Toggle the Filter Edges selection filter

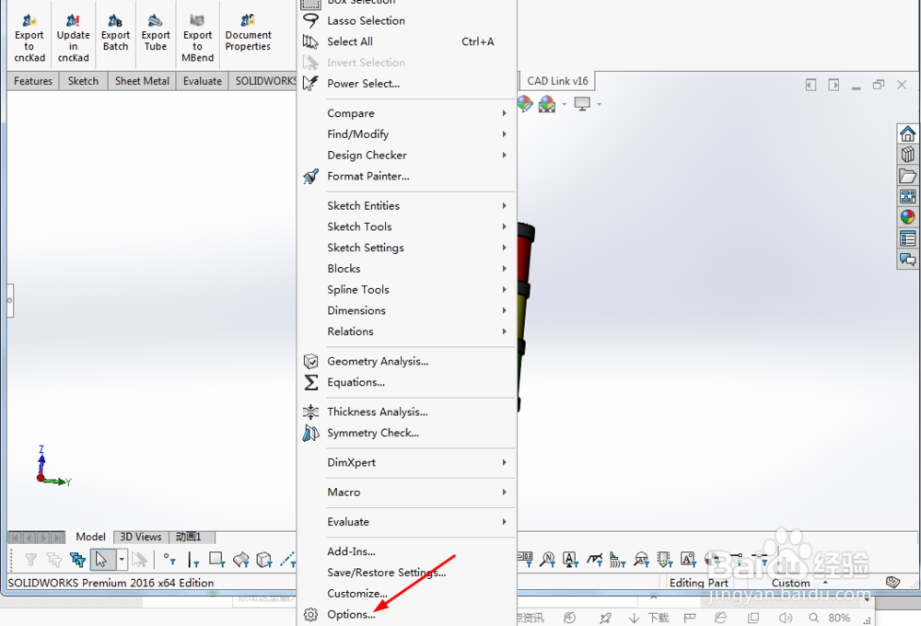(193, 560)
